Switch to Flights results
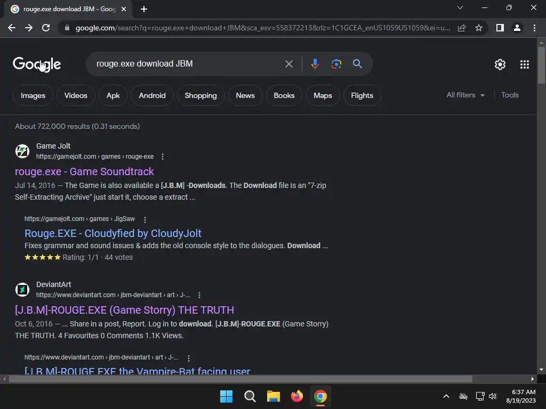This screenshot has height=409, width=546. point(362,95)
